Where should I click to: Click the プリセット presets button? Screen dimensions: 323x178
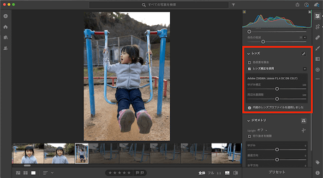pyautogui.click(x=277, y=172)
